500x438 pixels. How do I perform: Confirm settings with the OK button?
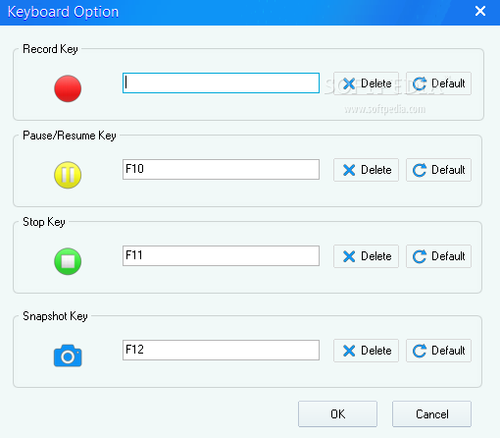pos(337,414)
